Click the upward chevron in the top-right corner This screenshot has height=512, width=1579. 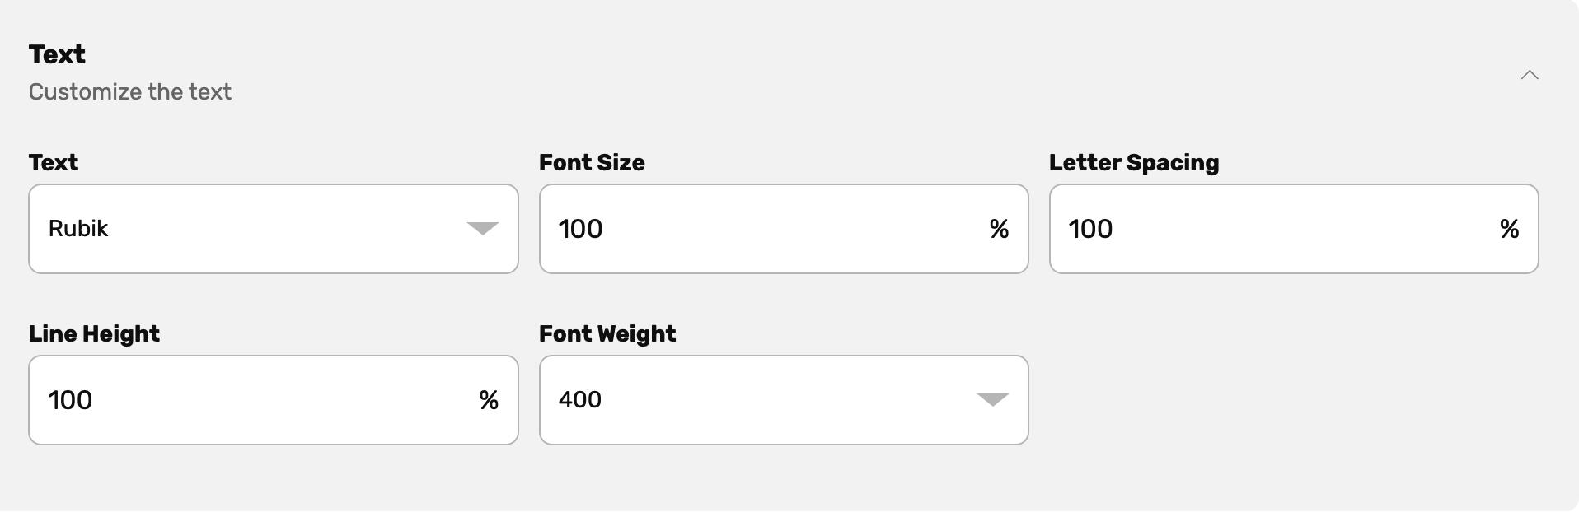[1530, 74]
